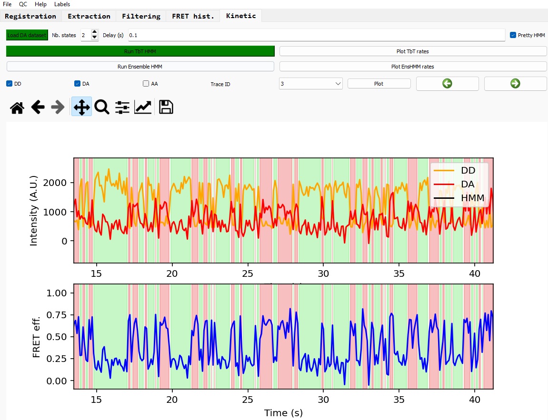The width and height of the screenshot is (548, 420).
Task: Go back to previous plot view
Action: pos(38,107)
